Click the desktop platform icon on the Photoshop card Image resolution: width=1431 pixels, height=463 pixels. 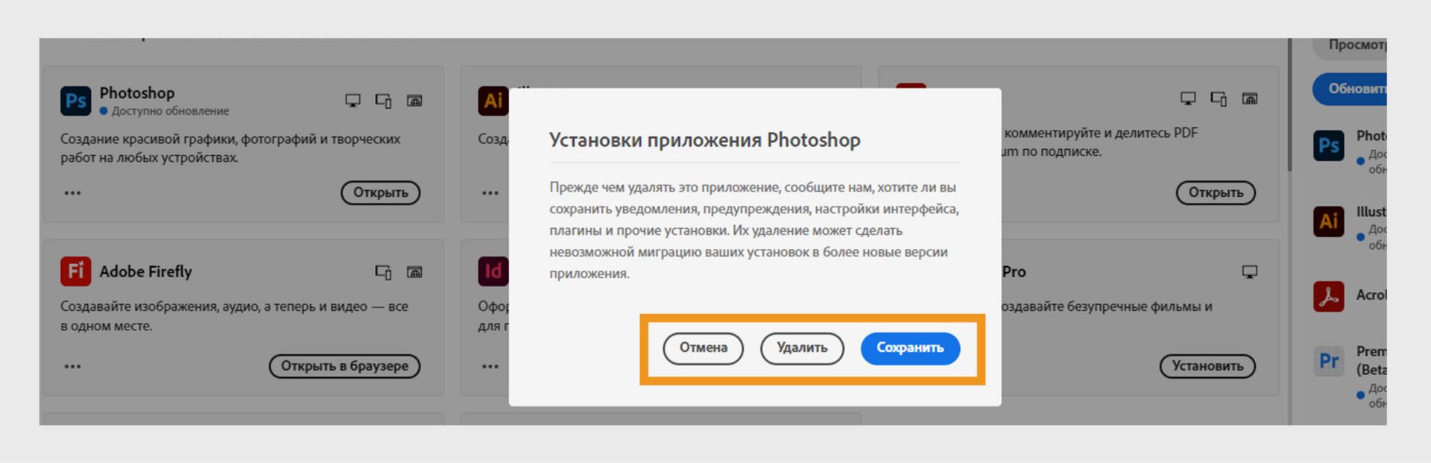353,101
